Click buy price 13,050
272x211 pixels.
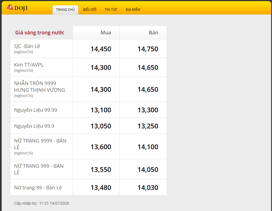point(101,126)
